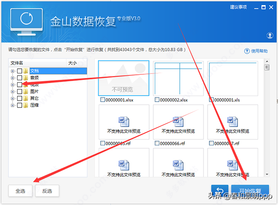278x205 pixels.
Task: Select the 压缩 tree item
Action: coord(34,105)
